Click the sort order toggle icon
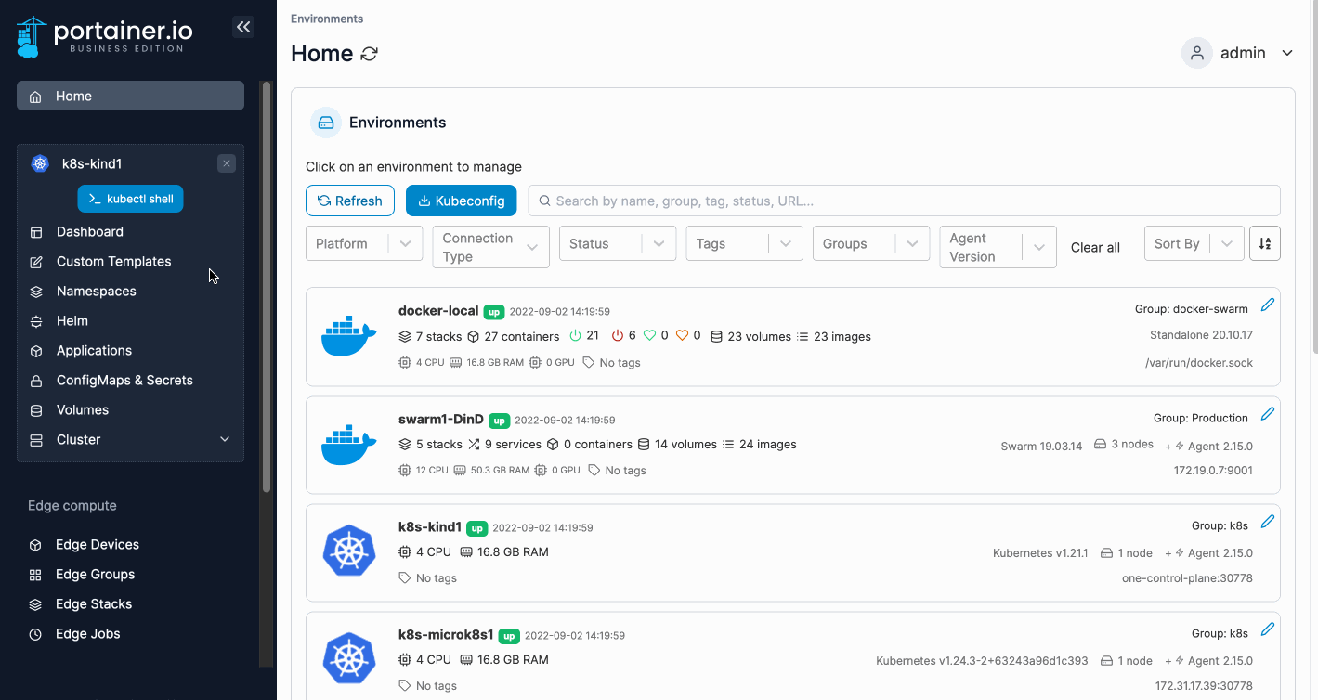 click(x=1264, y=243)
